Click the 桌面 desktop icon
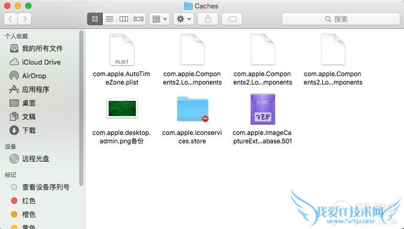 point(14,103)
